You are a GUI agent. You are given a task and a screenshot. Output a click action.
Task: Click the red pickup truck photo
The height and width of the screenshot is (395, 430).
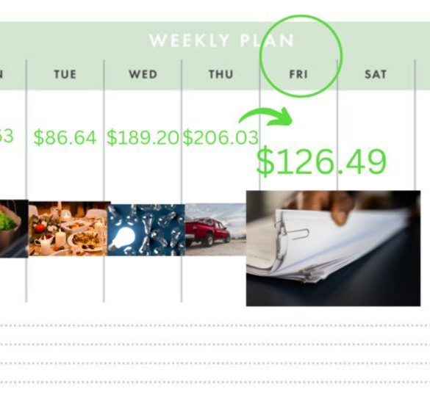(215, 230)
